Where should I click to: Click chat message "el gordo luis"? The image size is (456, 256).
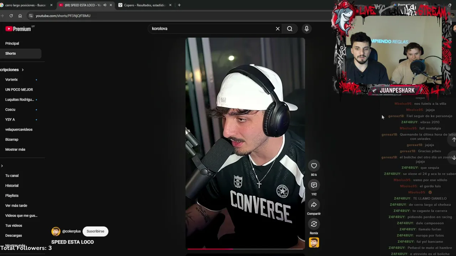(430, 186)
